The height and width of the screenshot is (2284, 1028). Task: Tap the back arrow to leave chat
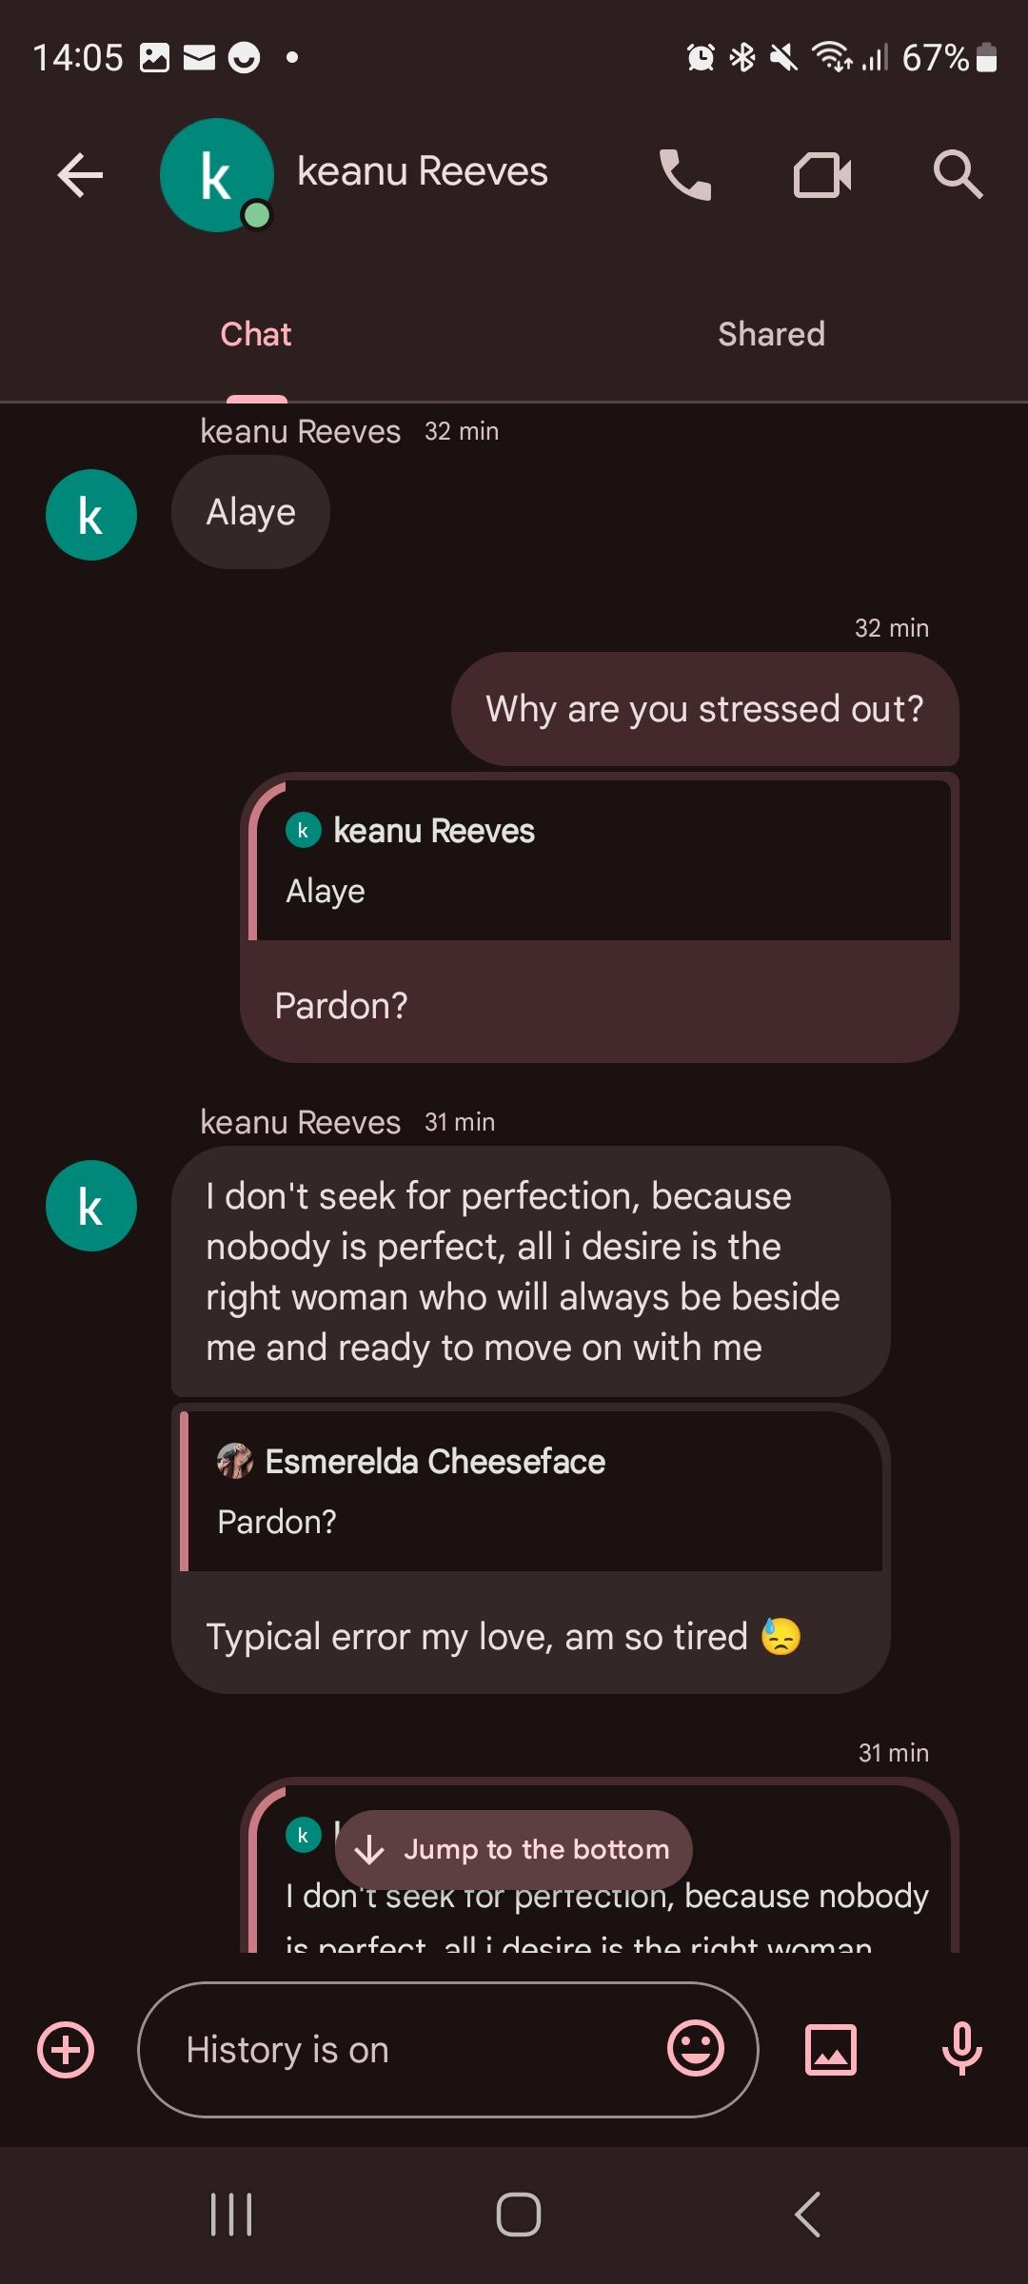(x=79, y=174)
